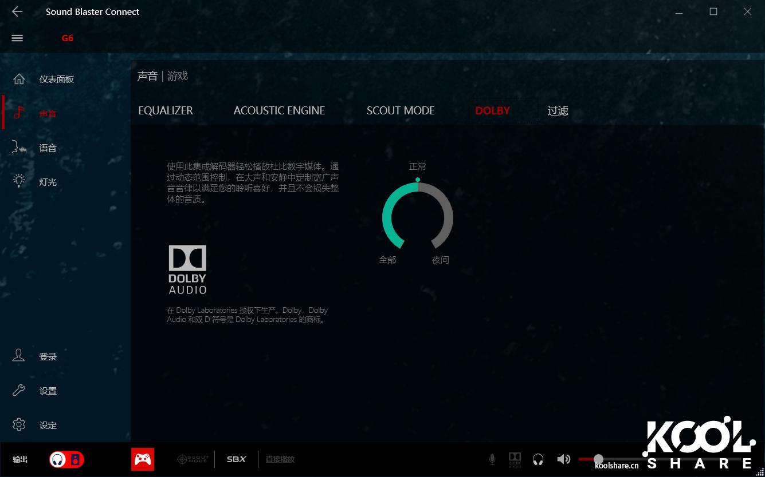Screen dimensions: 765x477
Task: Click the gear settings icon
Action: (19, 424)
